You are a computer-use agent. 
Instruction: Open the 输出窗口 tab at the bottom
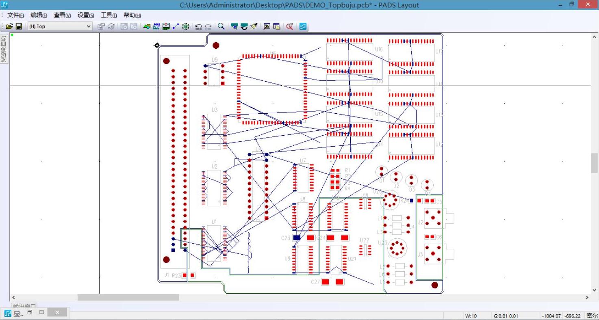24,306
